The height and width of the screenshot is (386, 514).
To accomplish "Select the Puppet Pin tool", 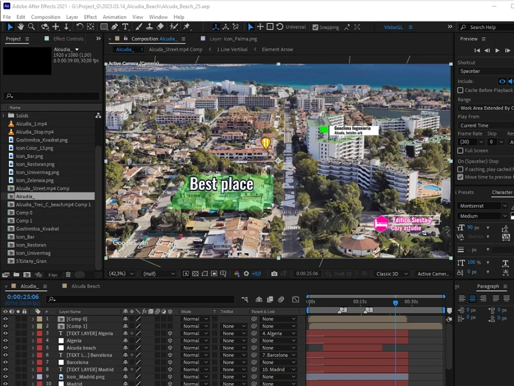I will click(x=187, y=27).
